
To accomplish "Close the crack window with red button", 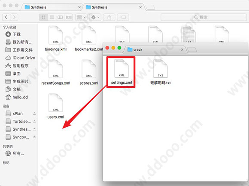I will pos(107,48).
